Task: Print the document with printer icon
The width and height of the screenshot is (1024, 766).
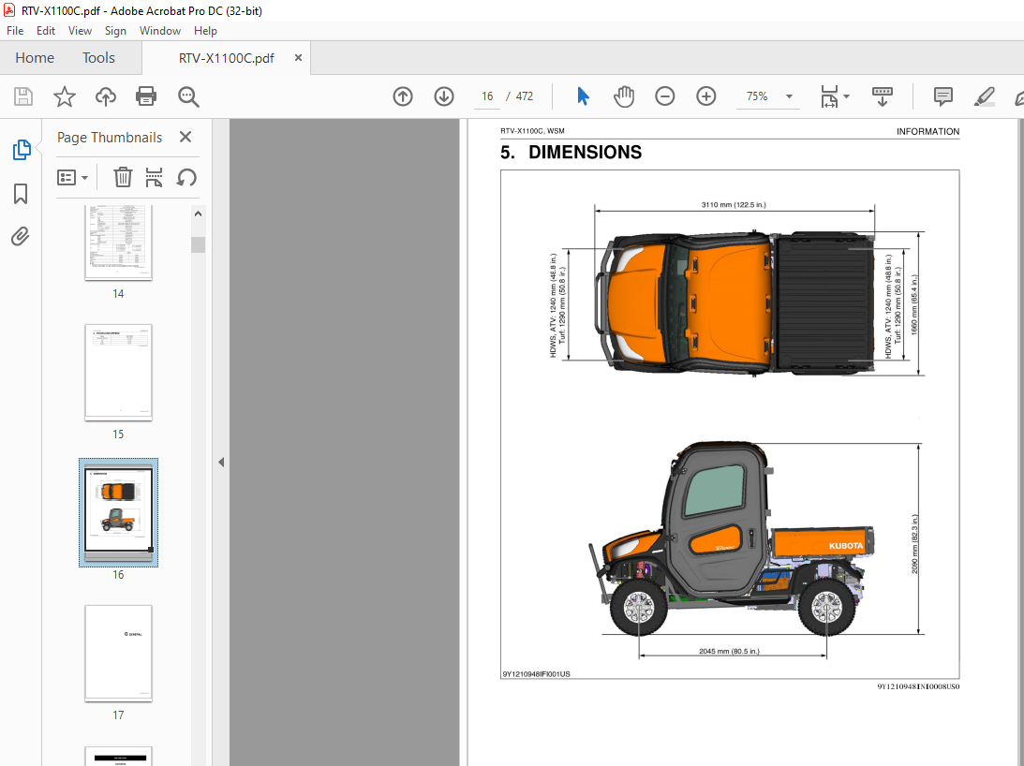Action: tap(145, 96)
